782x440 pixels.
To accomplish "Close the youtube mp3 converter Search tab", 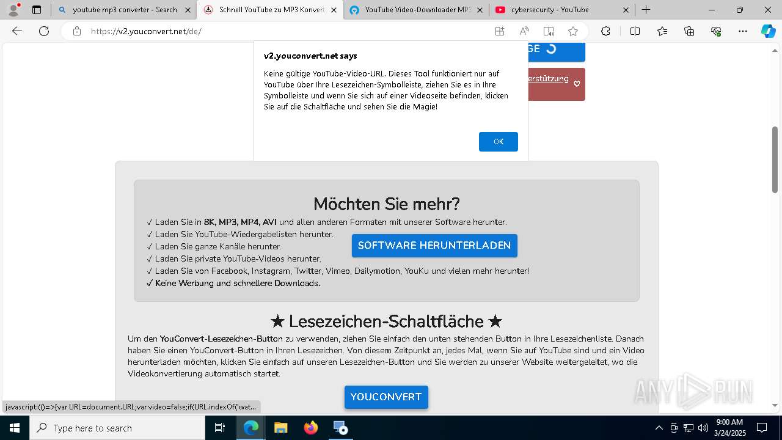I will click(x=188, y=10).
